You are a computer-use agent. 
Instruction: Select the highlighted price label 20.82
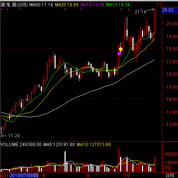[x=170, y=10]
